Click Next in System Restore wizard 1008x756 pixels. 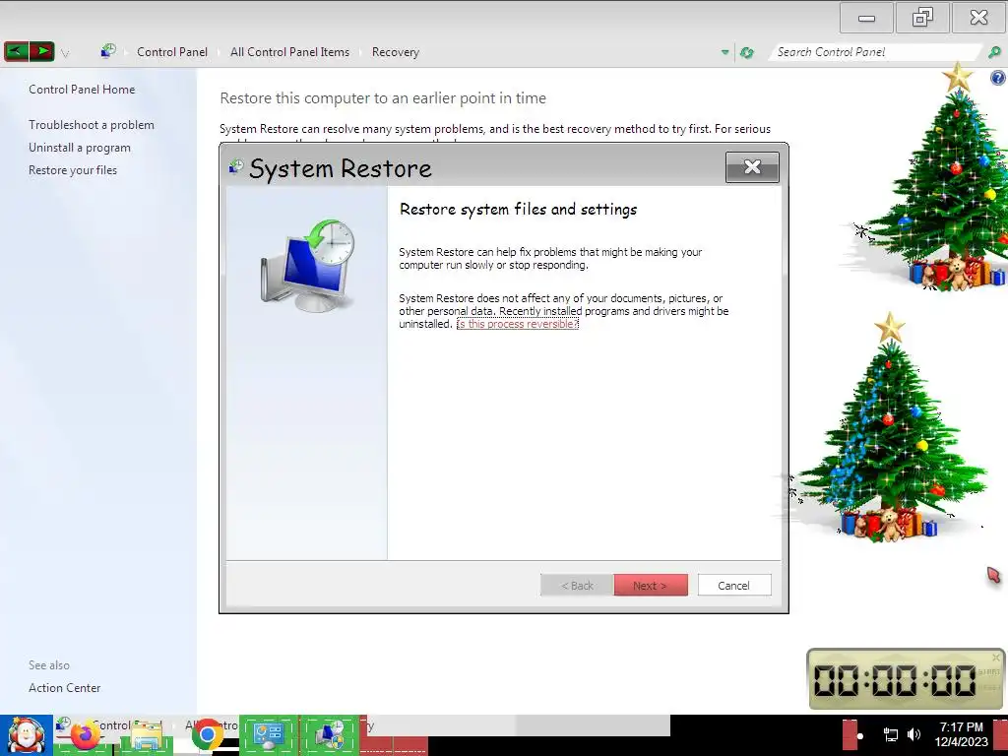coord(651,585)
